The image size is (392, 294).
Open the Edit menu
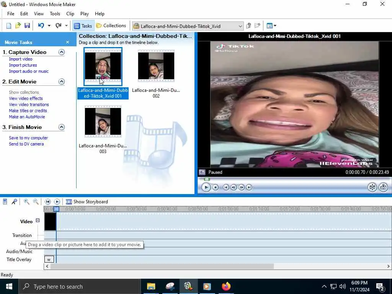[x=24, y=14]
